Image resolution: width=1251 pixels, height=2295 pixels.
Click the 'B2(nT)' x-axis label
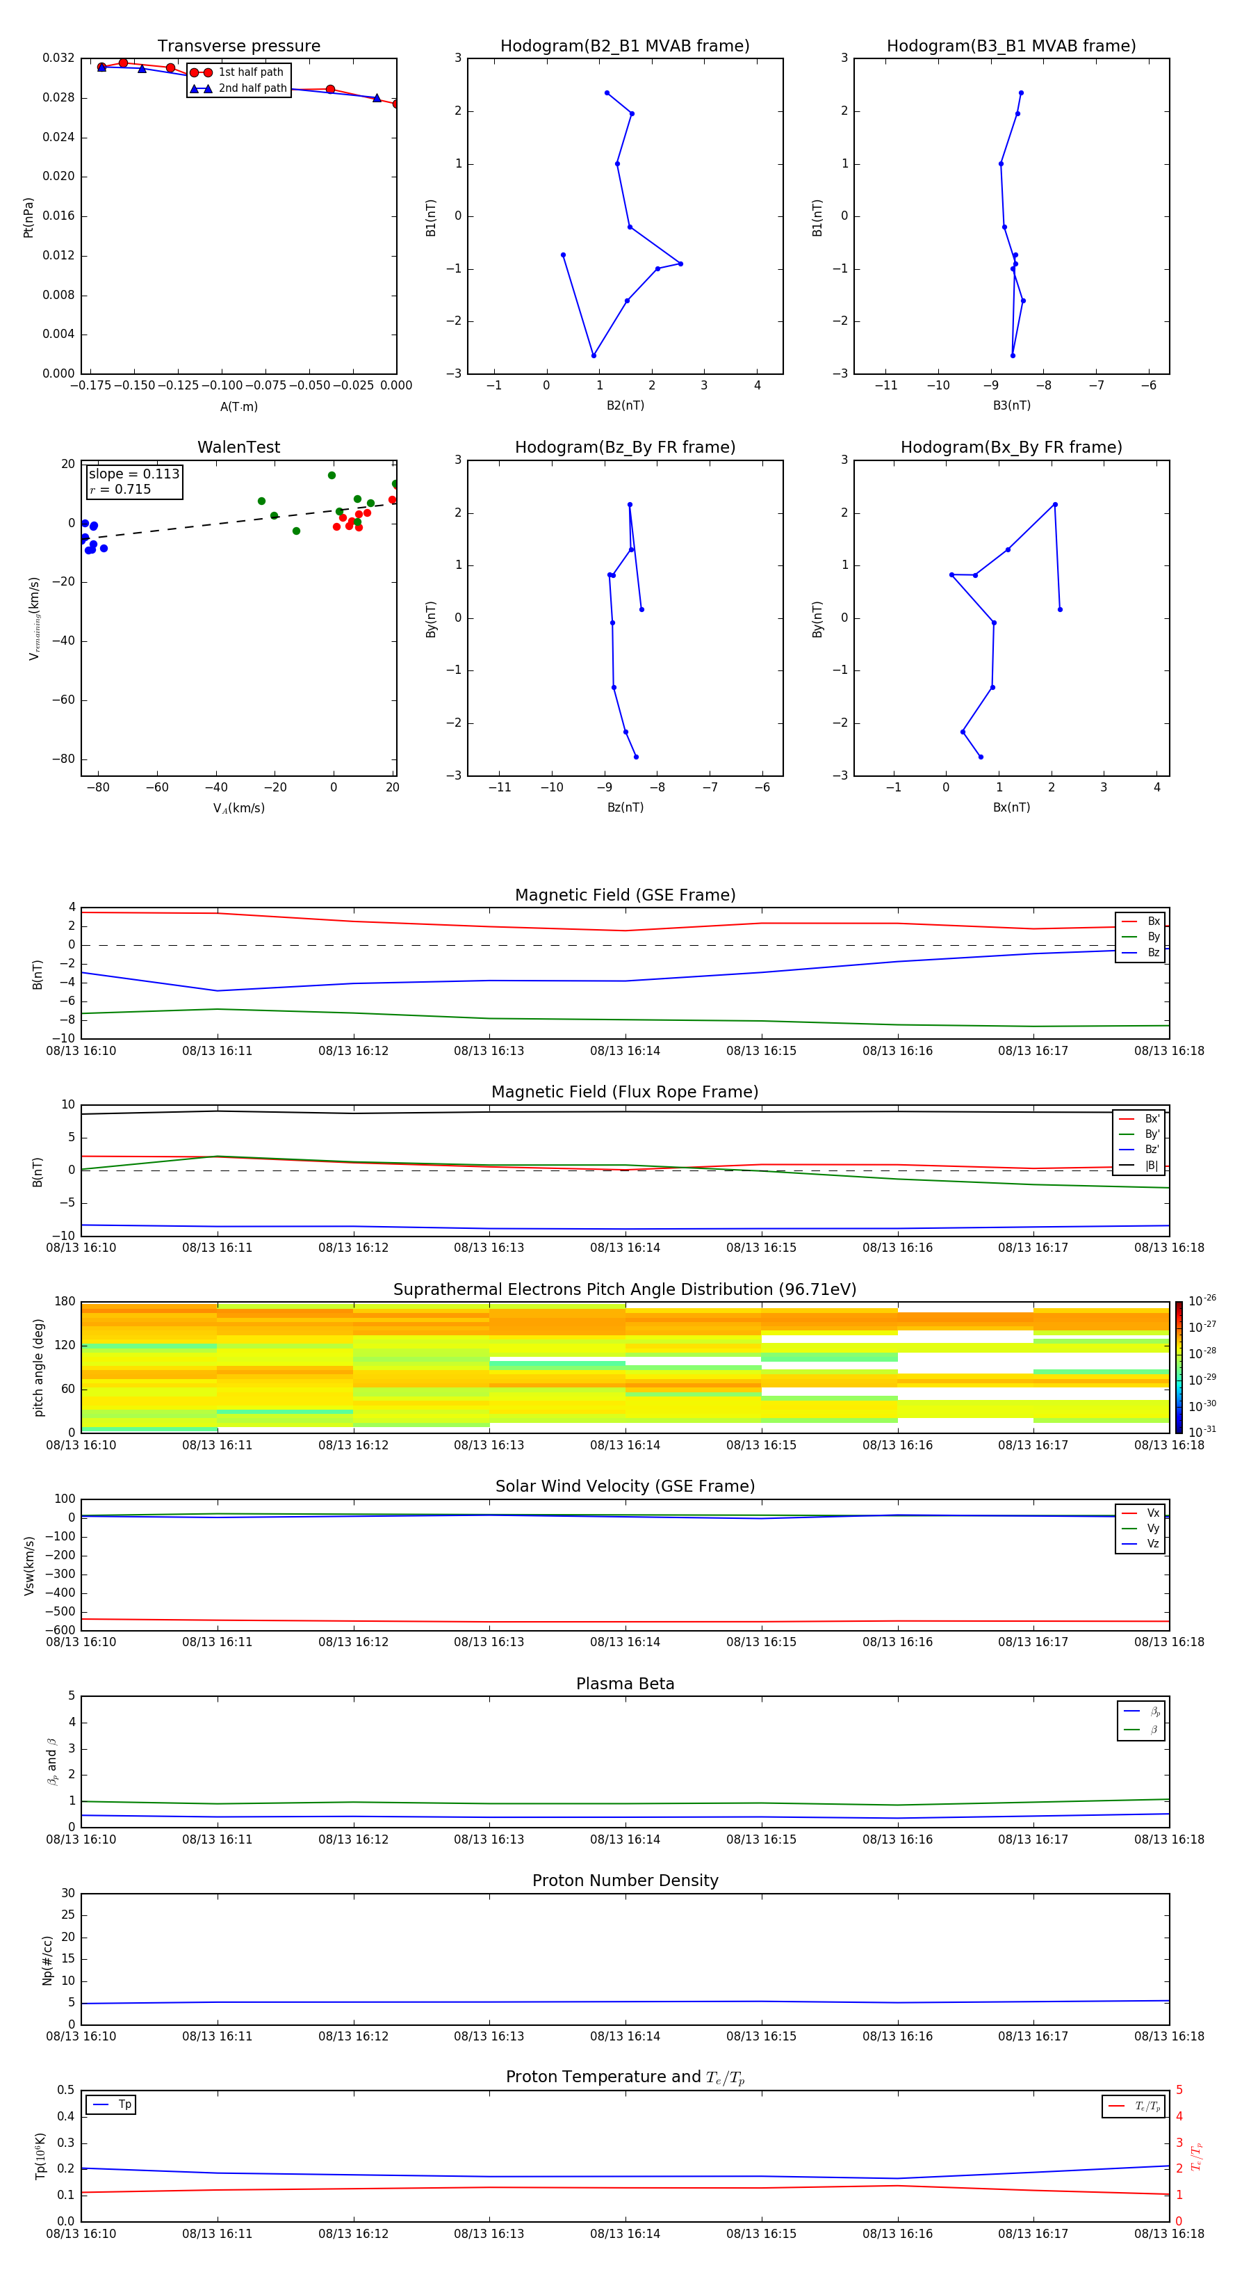click(x=625, y=405)
